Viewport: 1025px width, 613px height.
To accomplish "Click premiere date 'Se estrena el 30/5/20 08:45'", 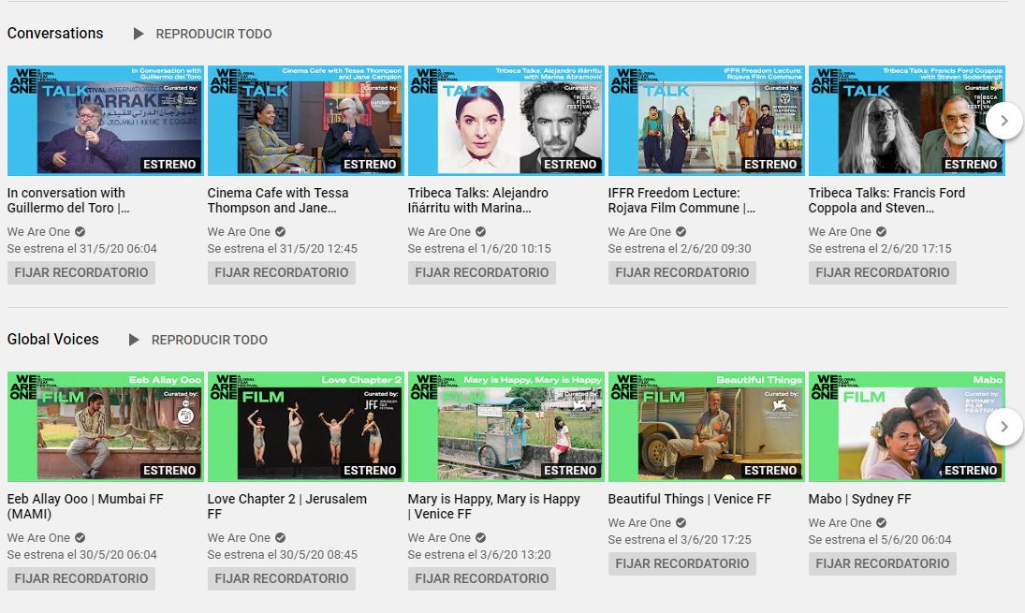I will tap(283, 555).
